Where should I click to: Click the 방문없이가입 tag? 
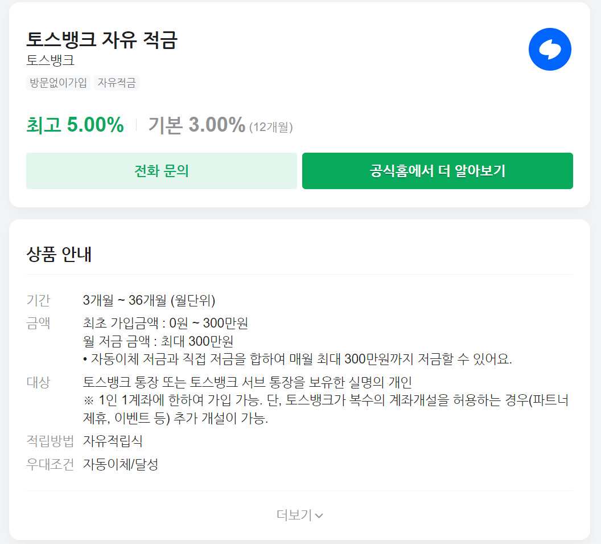[57, 82]
